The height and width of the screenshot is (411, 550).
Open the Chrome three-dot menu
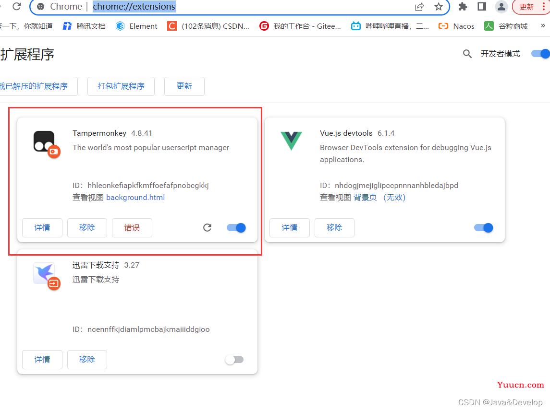[x=544, y=7]
